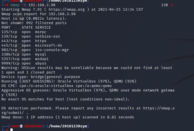Viewport: 194px width, 131px height.
Task: Click the skull icon in the top prompt
Action: tap(22, 1)
